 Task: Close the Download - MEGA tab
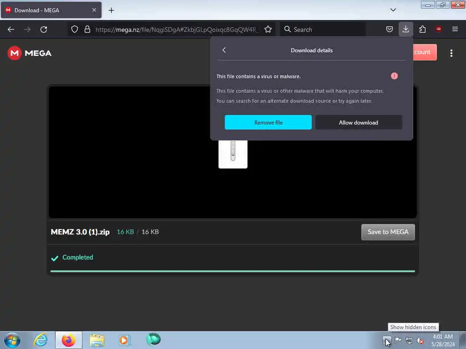tap(94, 10)
